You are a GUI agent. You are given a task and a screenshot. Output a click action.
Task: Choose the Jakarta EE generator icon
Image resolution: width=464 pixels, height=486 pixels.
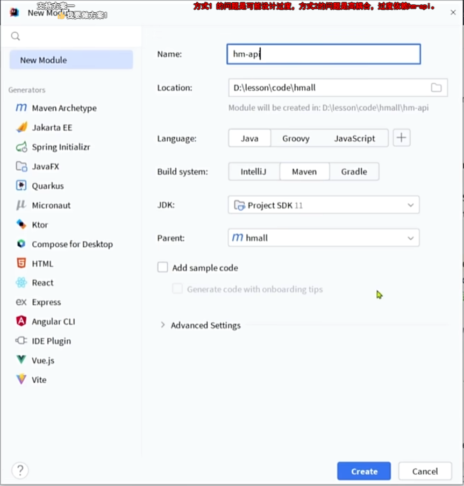(x=22, y=127)
